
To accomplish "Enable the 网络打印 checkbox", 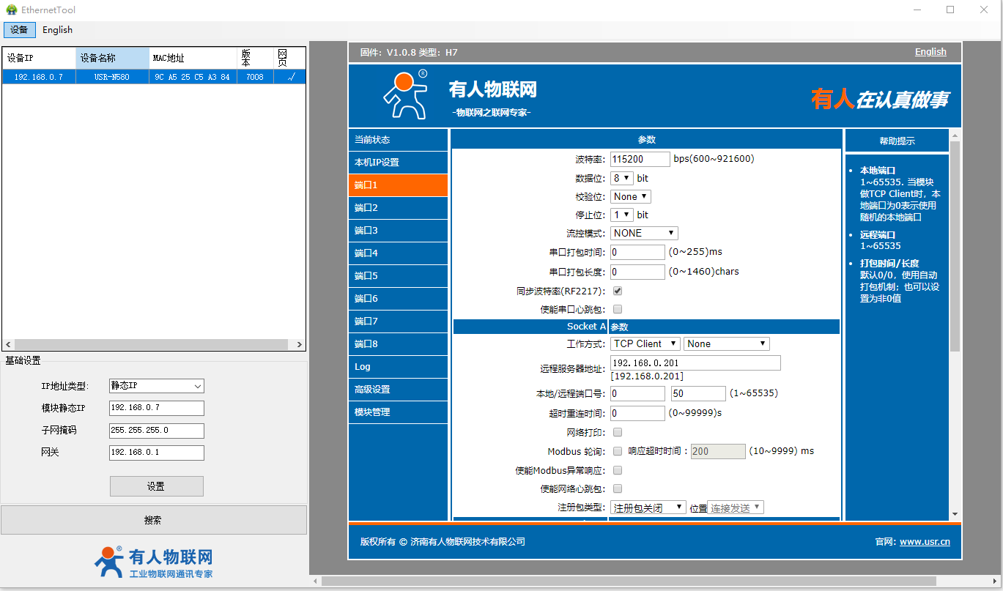I will point(618,432).
